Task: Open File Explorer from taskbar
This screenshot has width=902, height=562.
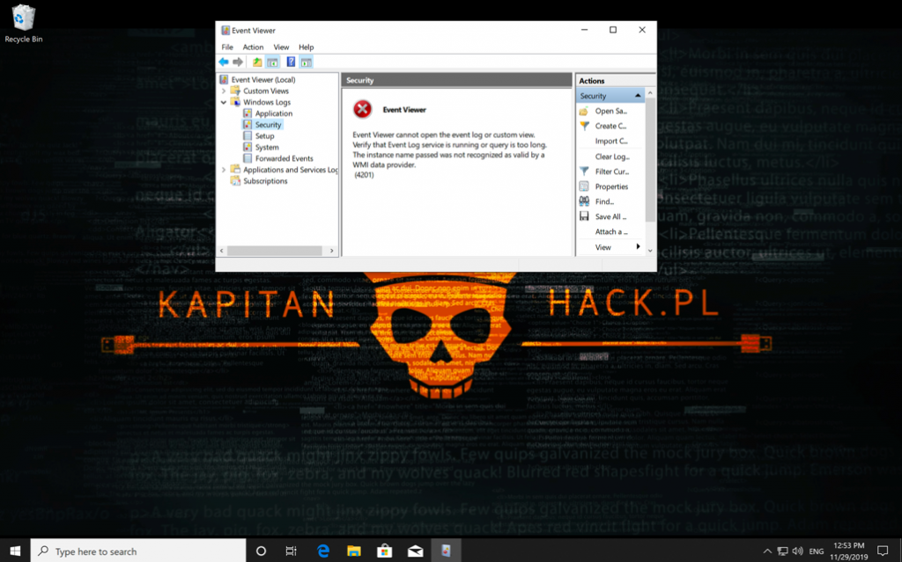Action: 354,551
